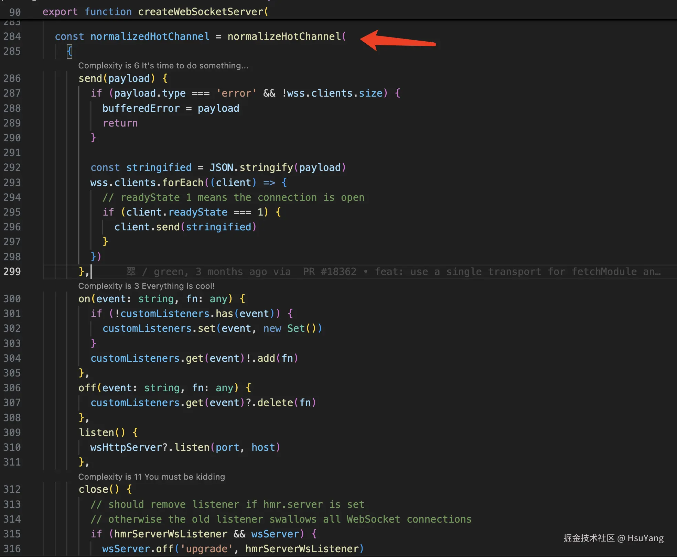Click line number 286 in the gutter
The width and height of the screenshot is (677, 557).
(x=12, y=78)
